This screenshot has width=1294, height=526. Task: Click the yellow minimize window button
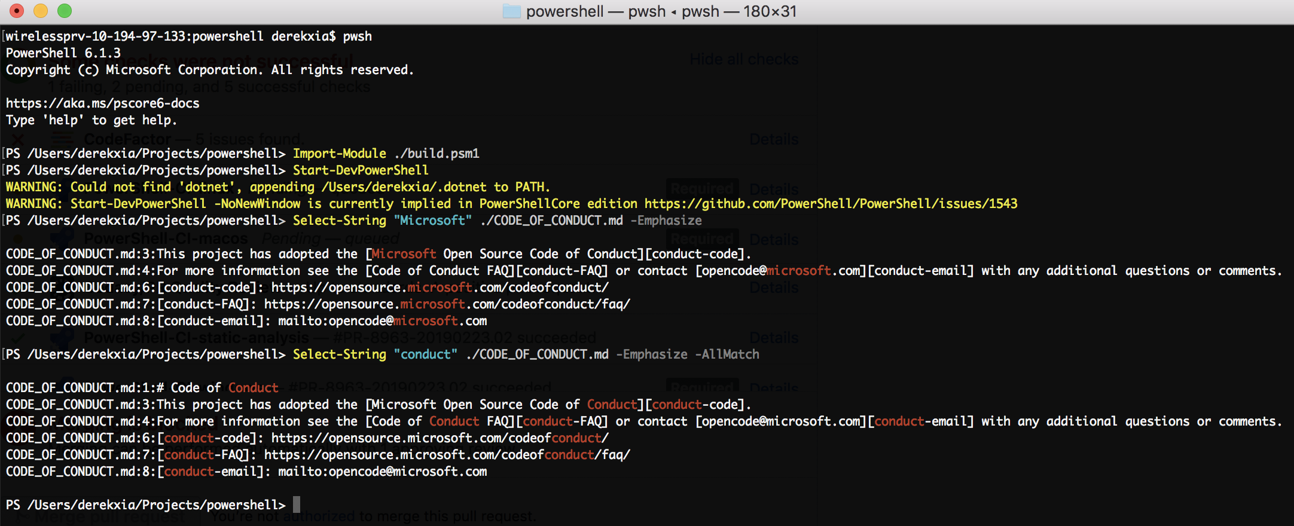[41, 11]
